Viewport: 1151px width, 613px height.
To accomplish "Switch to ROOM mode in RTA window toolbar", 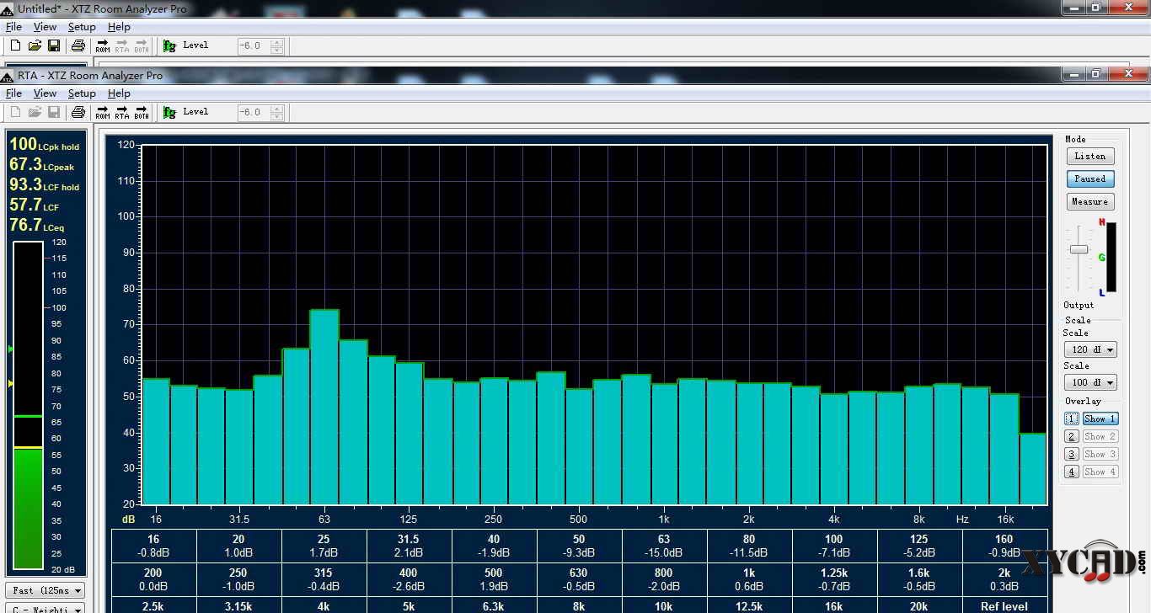I will [103, 112].
